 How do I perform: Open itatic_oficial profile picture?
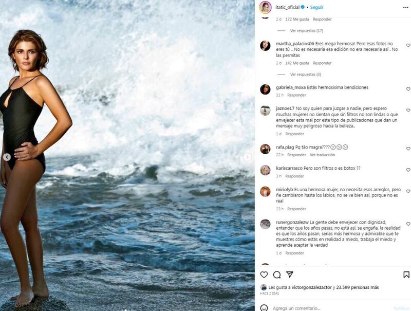click(265, 7)
